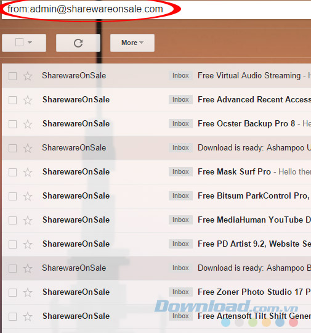Star the Free Mask Surf Pro email
311x333 pixels.
(28, 172)
